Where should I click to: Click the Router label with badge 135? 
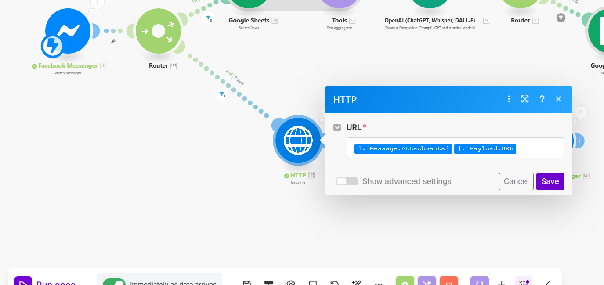coord(159,65)
